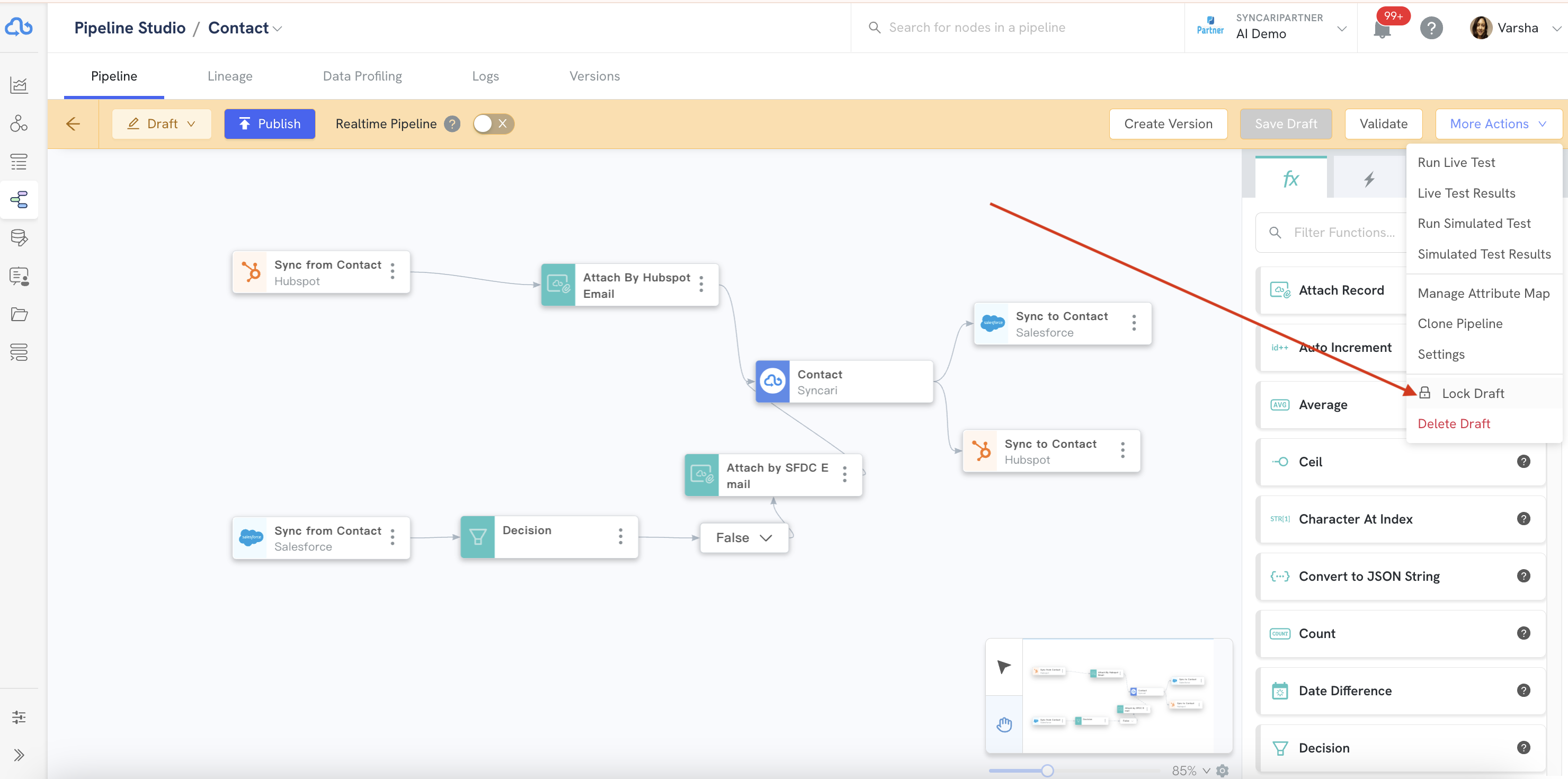Viewport: 1568px width, 779px height.
Task: Choose Lock Draft from More Actions menu
Action: coord(1473,393)
